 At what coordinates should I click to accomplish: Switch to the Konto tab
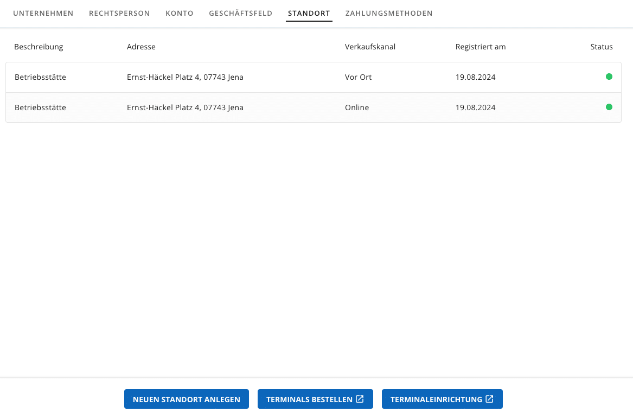point(180,13)
